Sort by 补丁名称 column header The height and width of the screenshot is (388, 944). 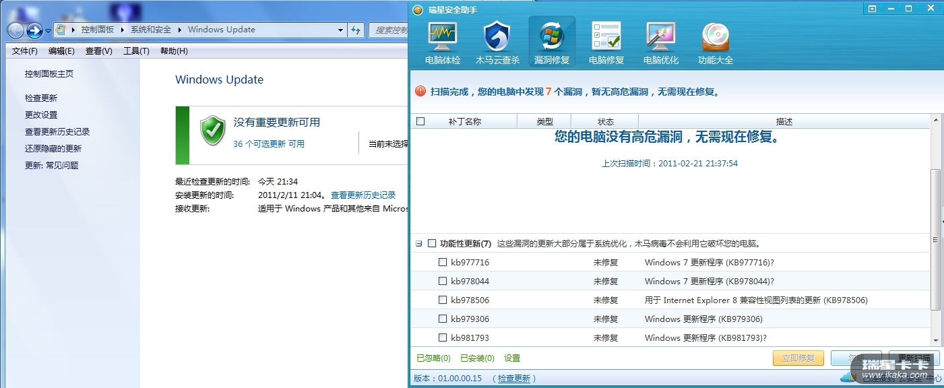pos(465,122)
